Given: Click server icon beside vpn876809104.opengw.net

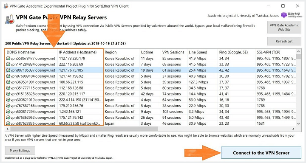Looking at the screenshot, I should (8, 76).
